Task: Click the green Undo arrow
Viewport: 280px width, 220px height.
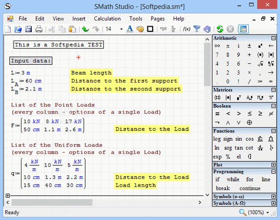Action: coord(85,29)
